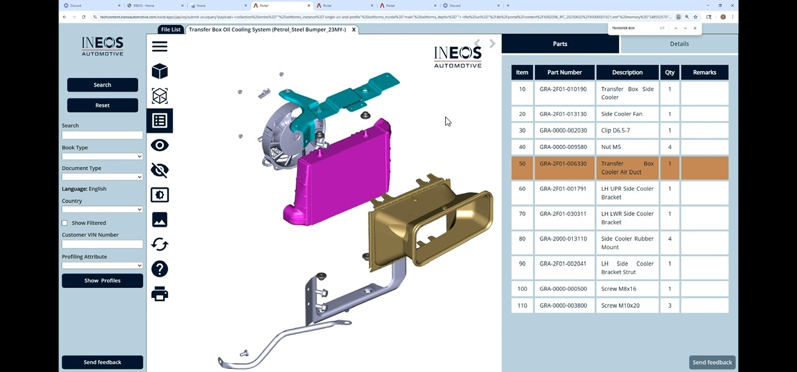The image size is (797, 372).
Task: Go to previous illustration arrow
Action: [x=478, y=43]
